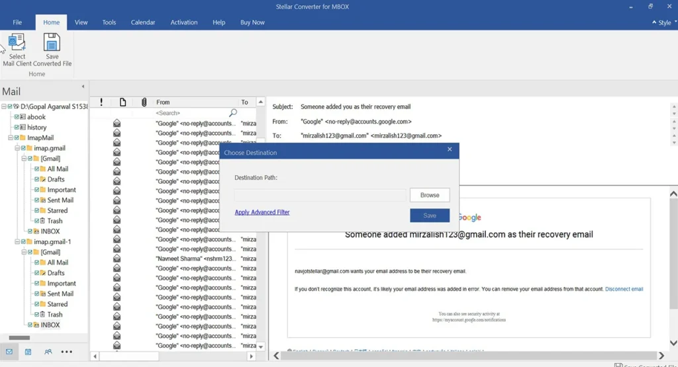
Task: Click the Save button in dialog
Action: tap(430, 216)
